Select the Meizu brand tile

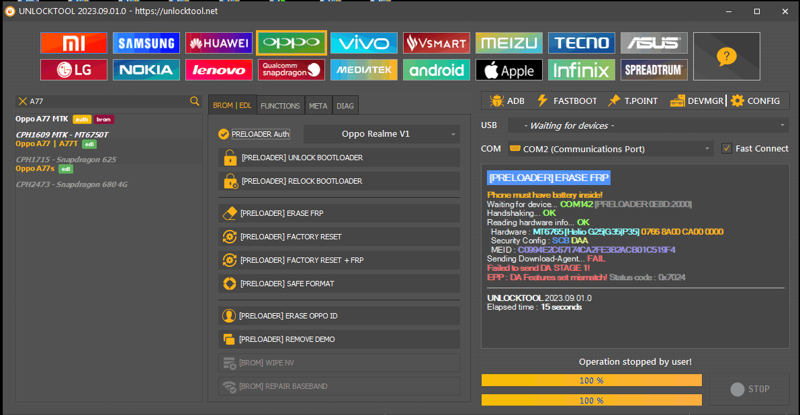pyautogui.click(x=508, y=44)
